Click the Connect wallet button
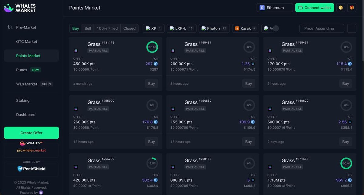The width and height of the screenshot is (364, 195). [x=315, y=8]
